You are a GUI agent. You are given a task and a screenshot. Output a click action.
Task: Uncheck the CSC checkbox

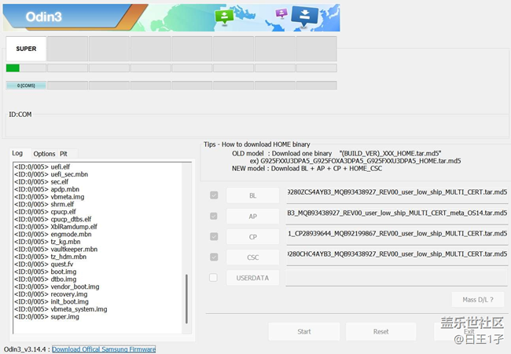[x=214, y=257]
